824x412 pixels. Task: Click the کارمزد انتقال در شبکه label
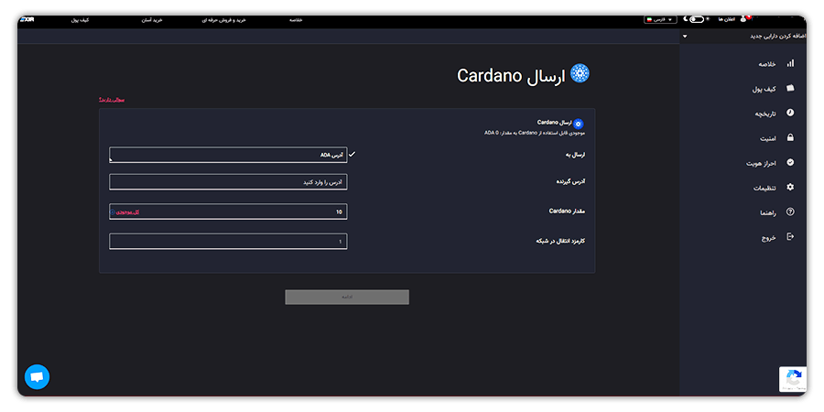tap(560, 241)
